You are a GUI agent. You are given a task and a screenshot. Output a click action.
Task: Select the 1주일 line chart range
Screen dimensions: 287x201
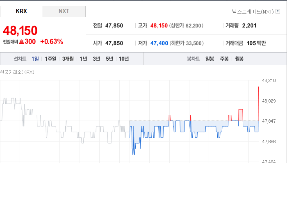pyautogui.click(x=50, y=59)
